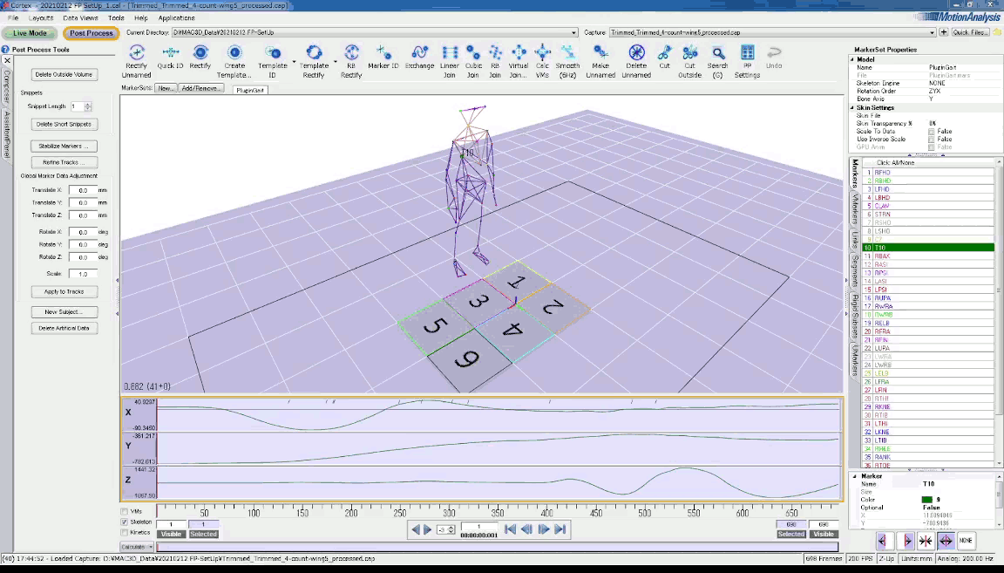The image size is (1004, 573).
Task: Switch to Post Process mode
Action: [x=91, y=32]
